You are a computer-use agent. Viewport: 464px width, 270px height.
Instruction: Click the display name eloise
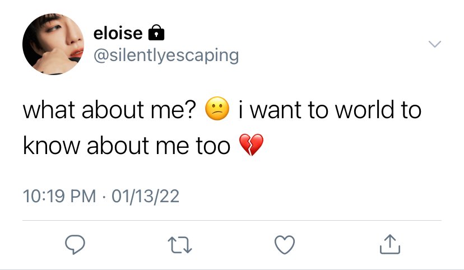(x=118, y=33)
